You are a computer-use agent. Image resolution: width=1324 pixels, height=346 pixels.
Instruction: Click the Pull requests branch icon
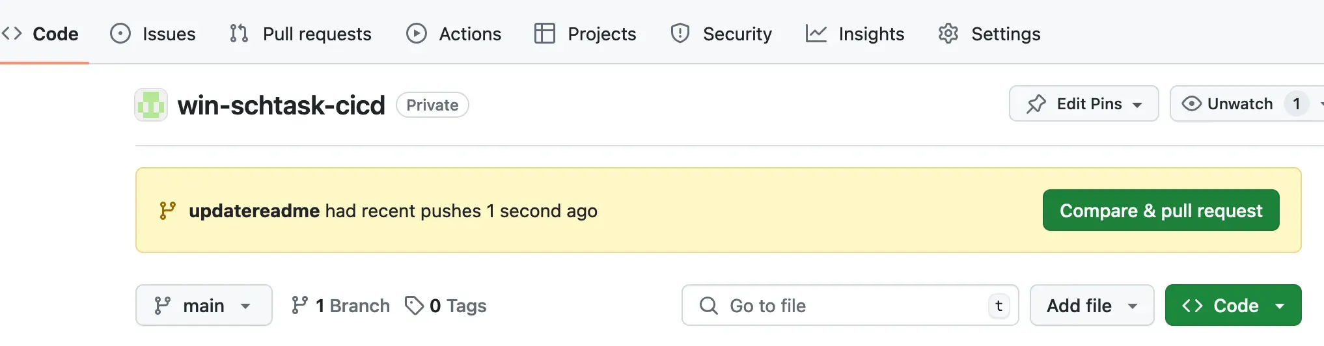[x=239, y=33]
